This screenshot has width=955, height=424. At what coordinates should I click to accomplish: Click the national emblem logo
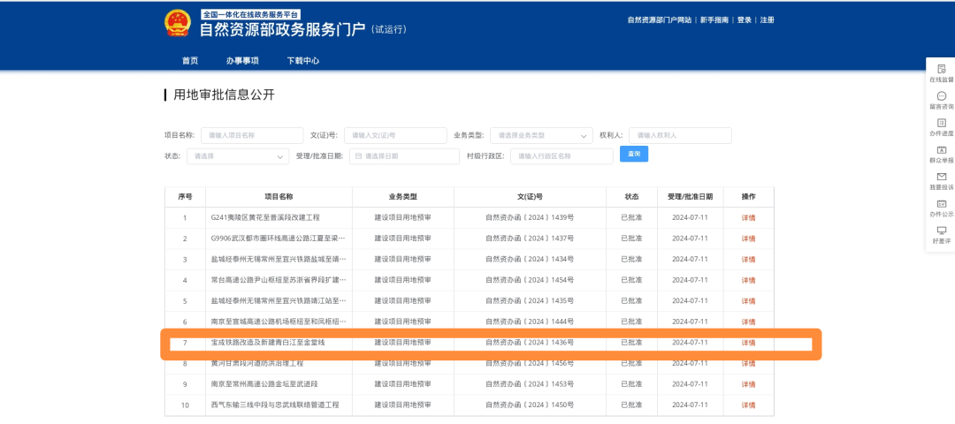[177, 25]
